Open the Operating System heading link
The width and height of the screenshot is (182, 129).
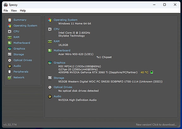pyautogui.click(x=66, y=20)
